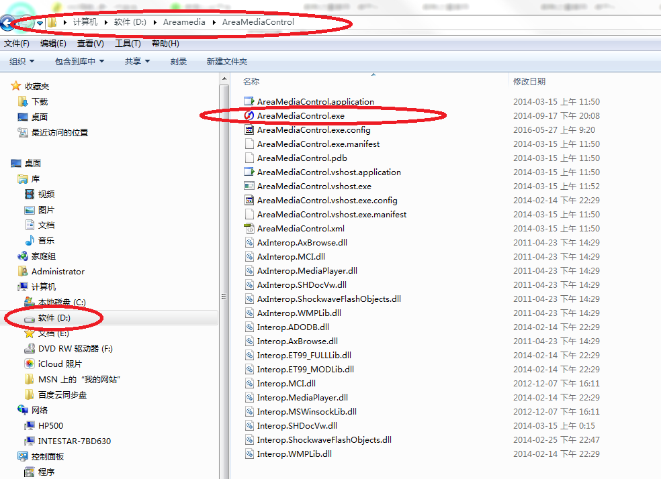Click the HP500 network computer icon
Screen dimensions: 661x479
[30, 425]
